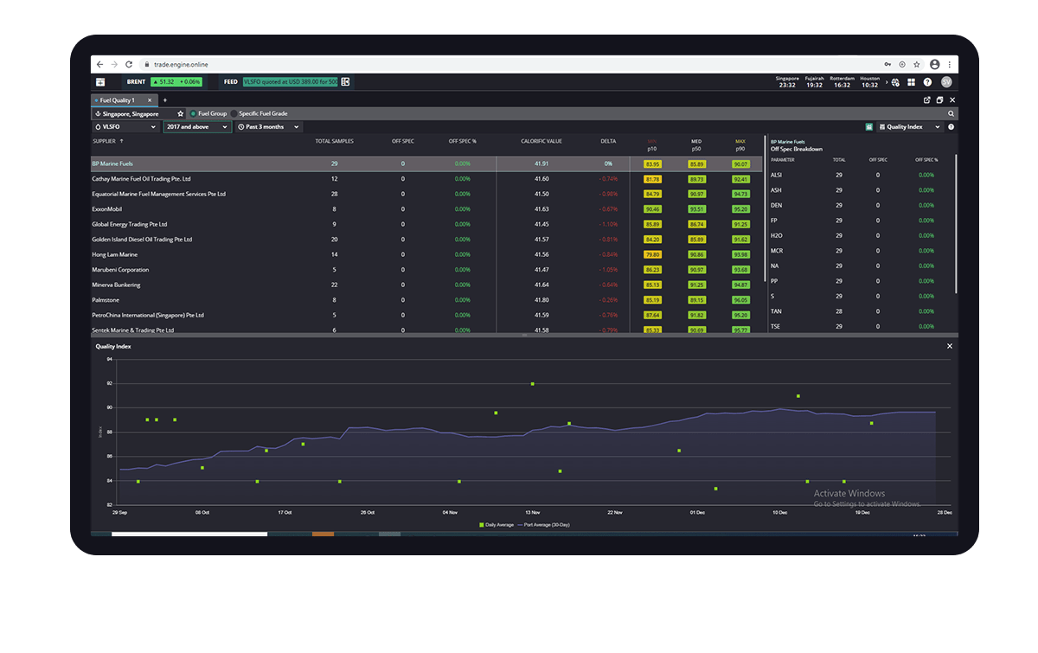Screen dimensions: 1038x653
Task: Open the VLSFO fuel type dropdown
Action: [x=127, y=127]
